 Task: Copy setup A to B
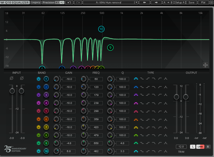pos(168,3)
